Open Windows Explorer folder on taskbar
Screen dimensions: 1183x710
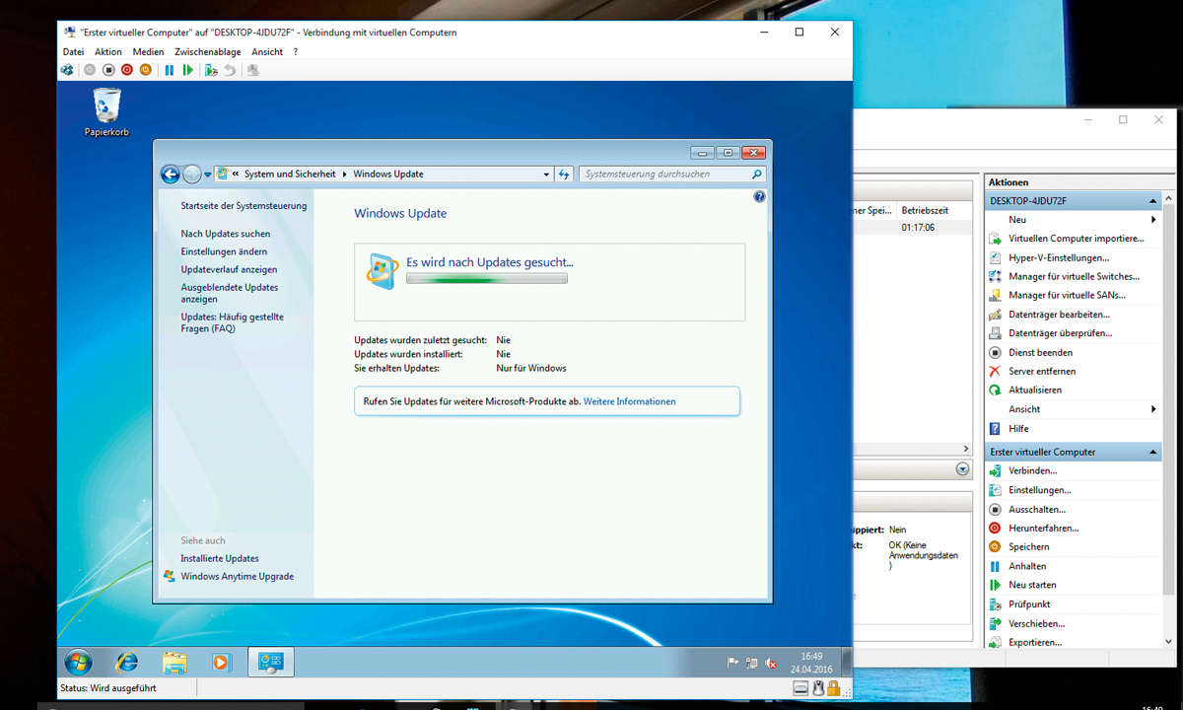coord(174,662)
